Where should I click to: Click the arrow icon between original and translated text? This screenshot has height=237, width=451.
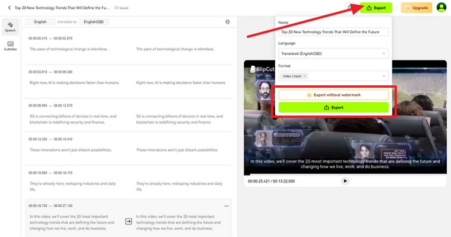(x=128, y=221)
